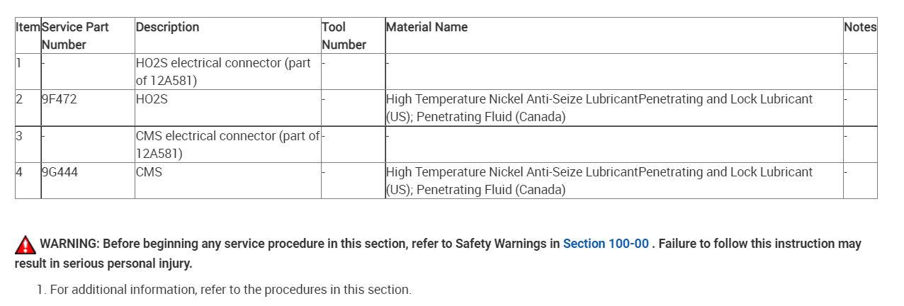Select part number 9G444 cell
The image size is (904, 306).
tap(60, 171)
